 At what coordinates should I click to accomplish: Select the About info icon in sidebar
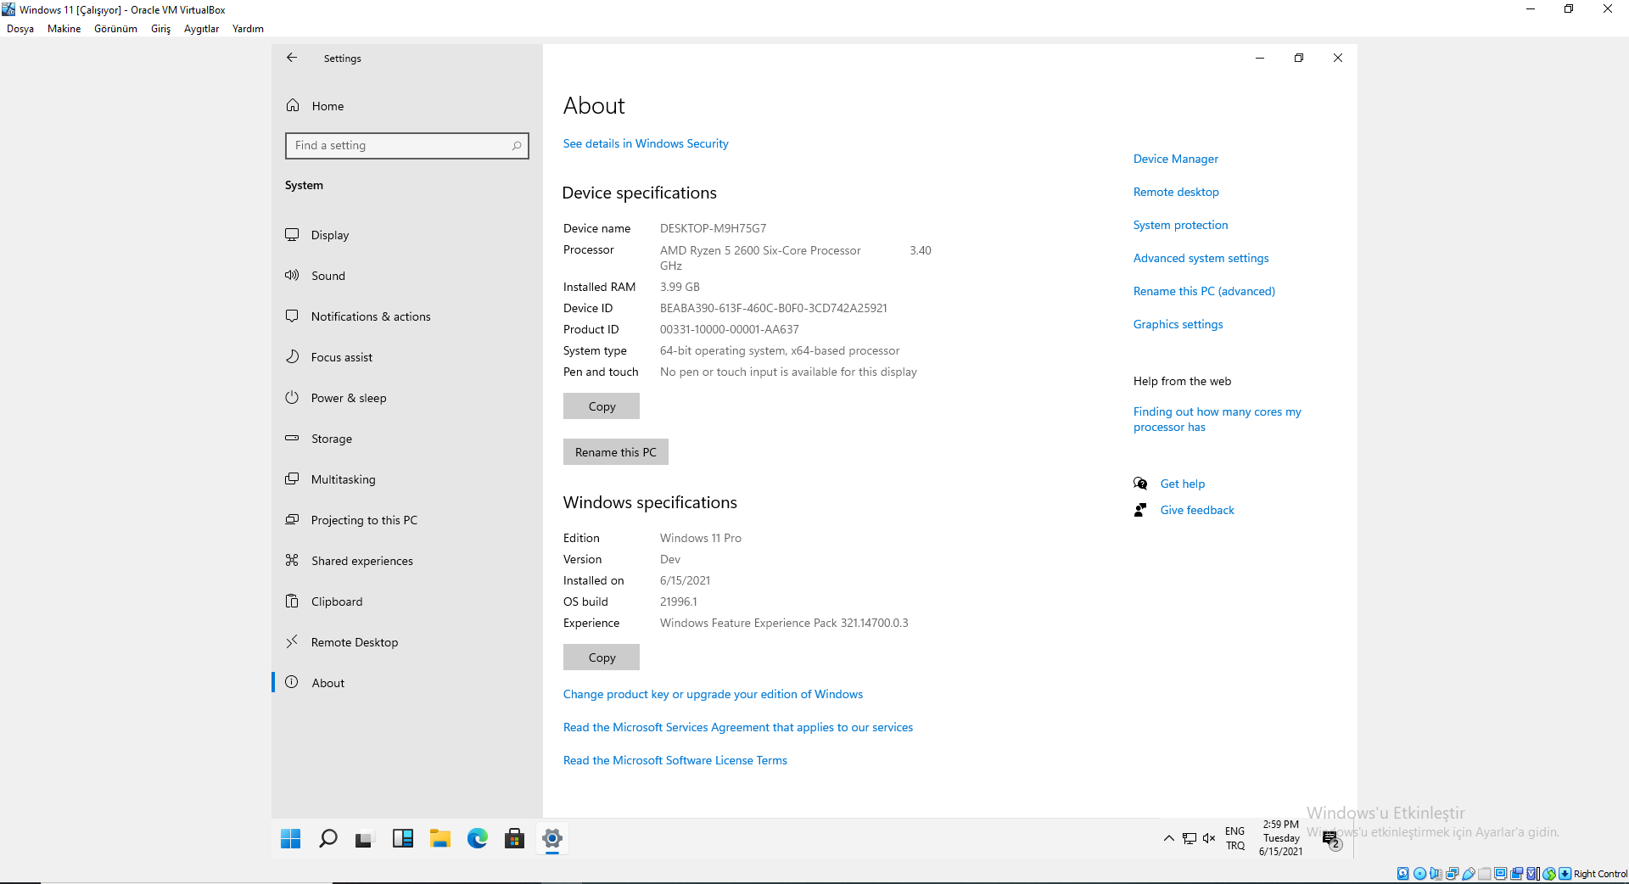coord(292,682)
